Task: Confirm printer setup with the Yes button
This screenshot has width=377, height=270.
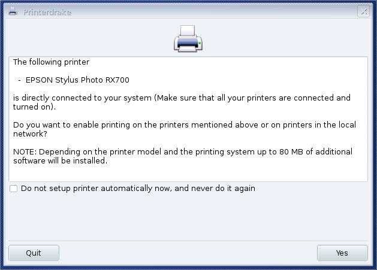Action: click(342, 253)
